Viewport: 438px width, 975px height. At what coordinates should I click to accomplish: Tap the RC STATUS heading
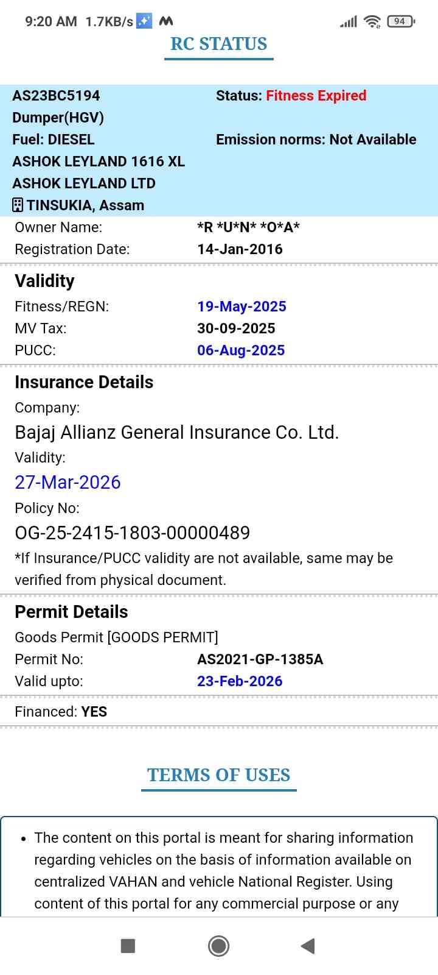219,44
